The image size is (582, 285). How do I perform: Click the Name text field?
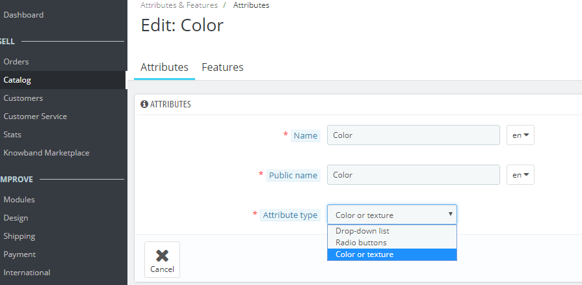pos(413,135)
